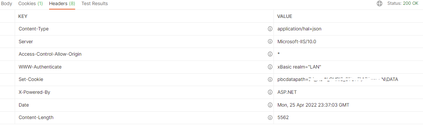This screenshot has height=137, width=423.
Task: Click info icon for WWW-Authenticate header
Action: click(270, 67)
